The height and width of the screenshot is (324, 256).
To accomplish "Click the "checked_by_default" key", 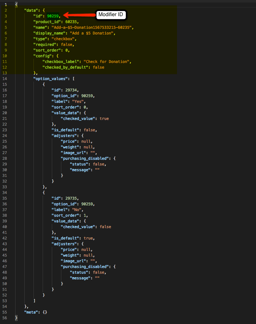I will (x=65, y=67).
